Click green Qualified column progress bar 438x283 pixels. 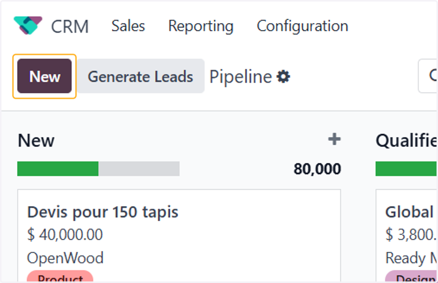(x=407, y=169)
